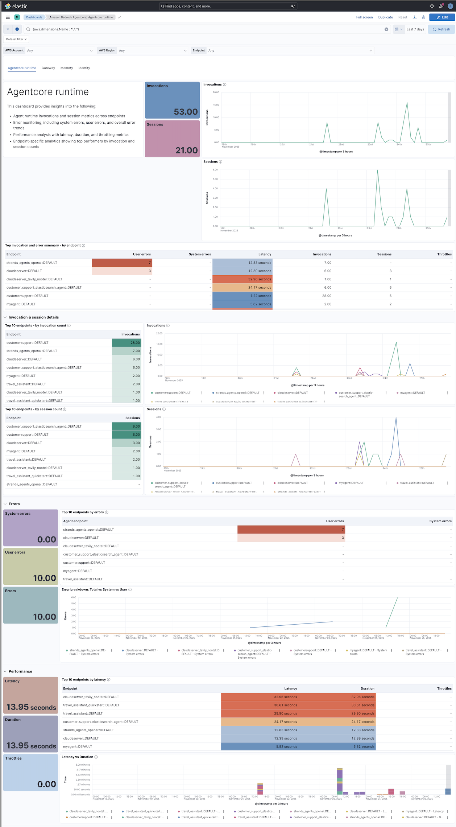Clear the query input with X icon
Screen dimensions: 456x827
click(x=386, y=29)
